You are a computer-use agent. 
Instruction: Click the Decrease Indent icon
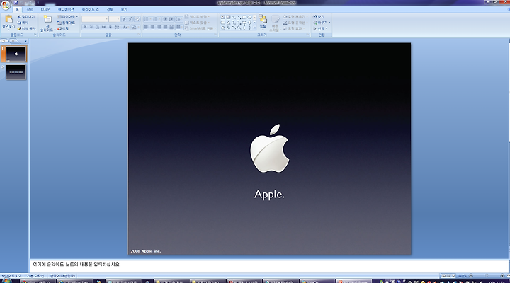(x=165, y=19)
